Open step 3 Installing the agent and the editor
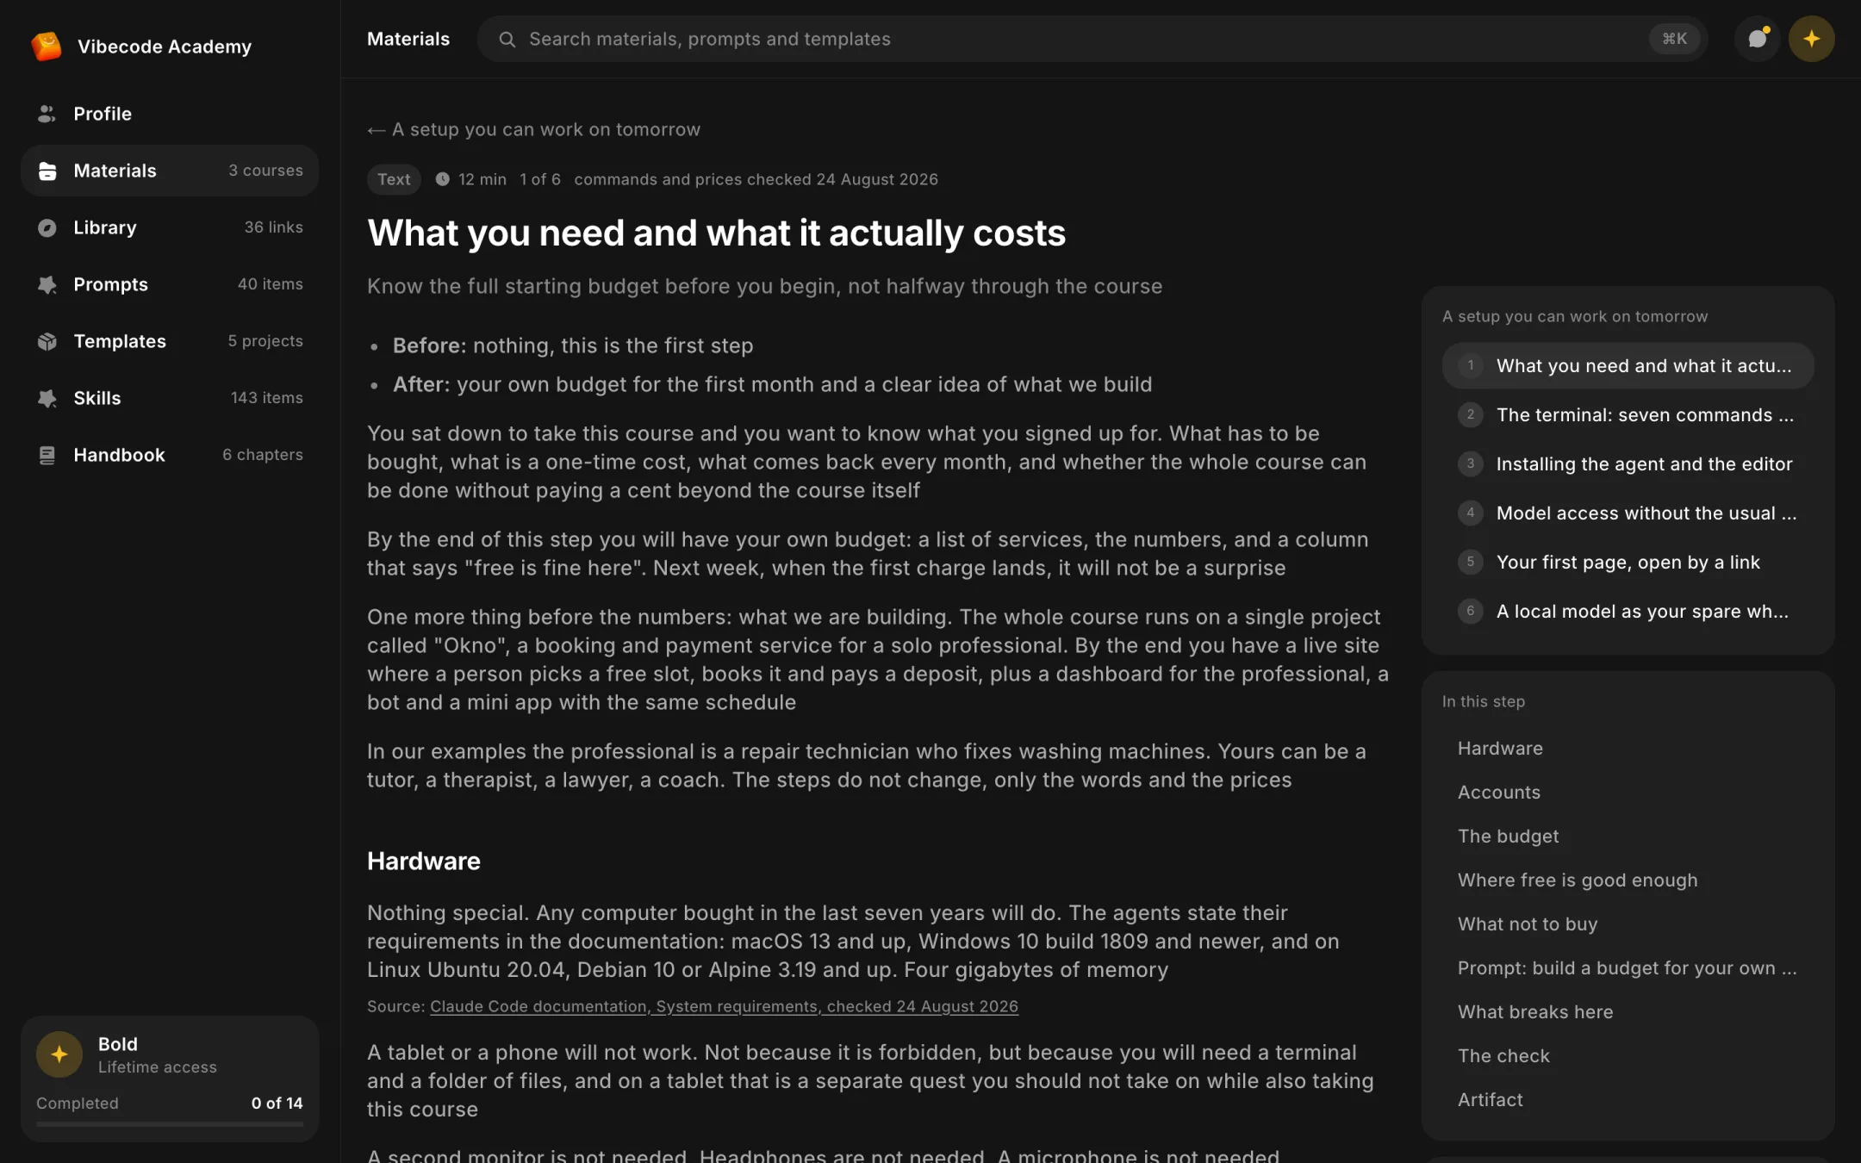This screenshot has width=1861, height=1163. (x=1628, y=463)
